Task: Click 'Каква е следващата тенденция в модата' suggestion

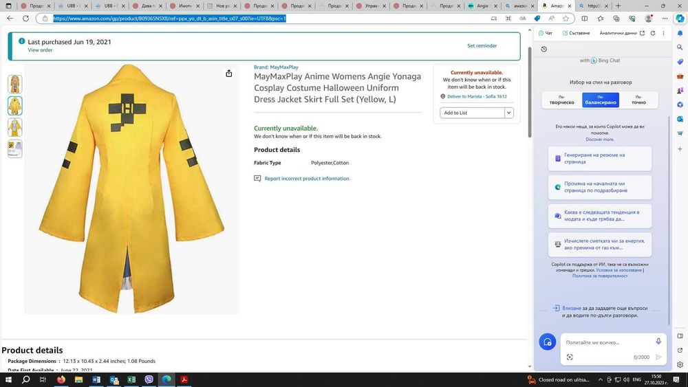Action: [600, 216]
